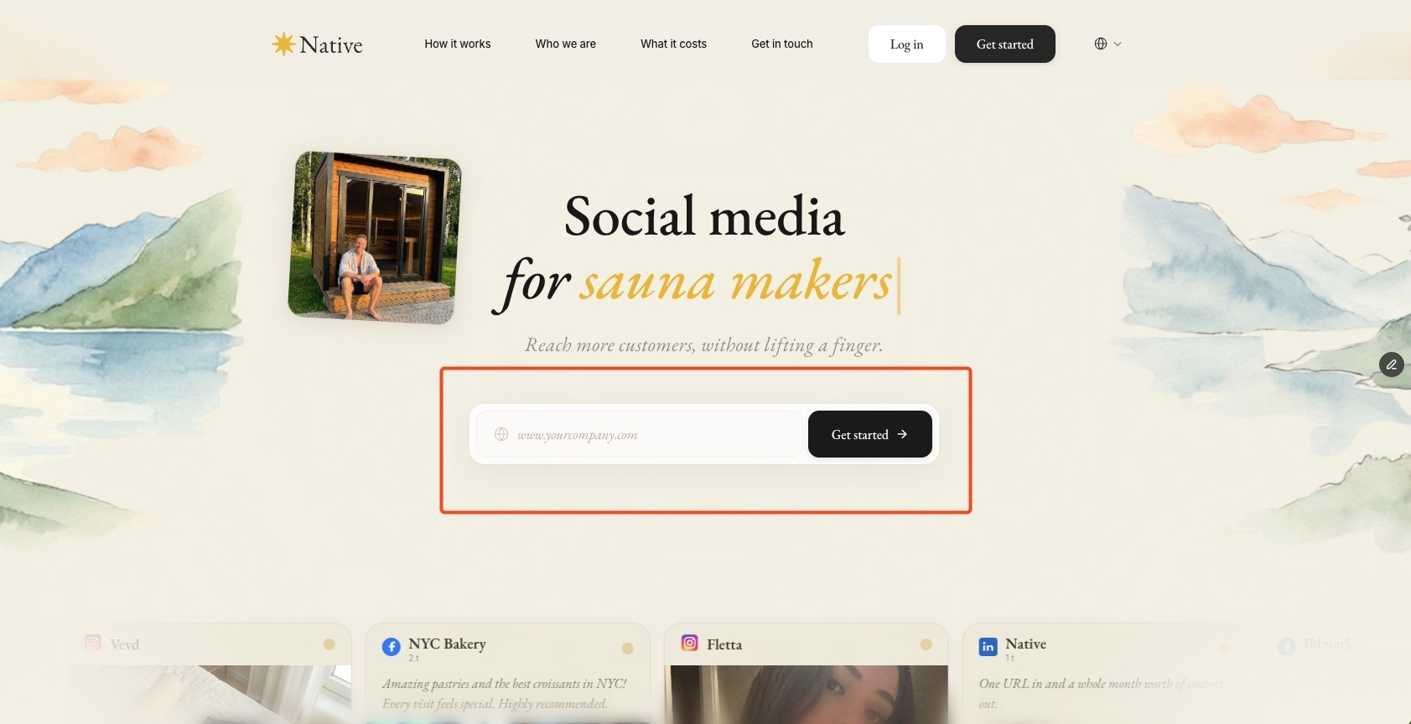The height and width of the screenshot is (724, 1411).
Task: Expand the language dropdown chevron
Action: click(x=1118, y=44)
